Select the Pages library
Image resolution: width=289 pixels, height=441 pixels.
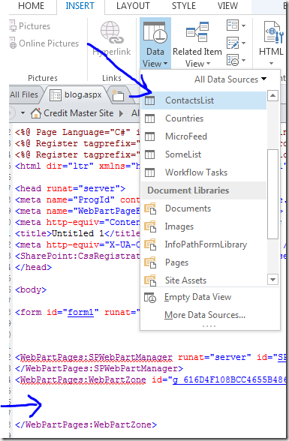point(203,262)
